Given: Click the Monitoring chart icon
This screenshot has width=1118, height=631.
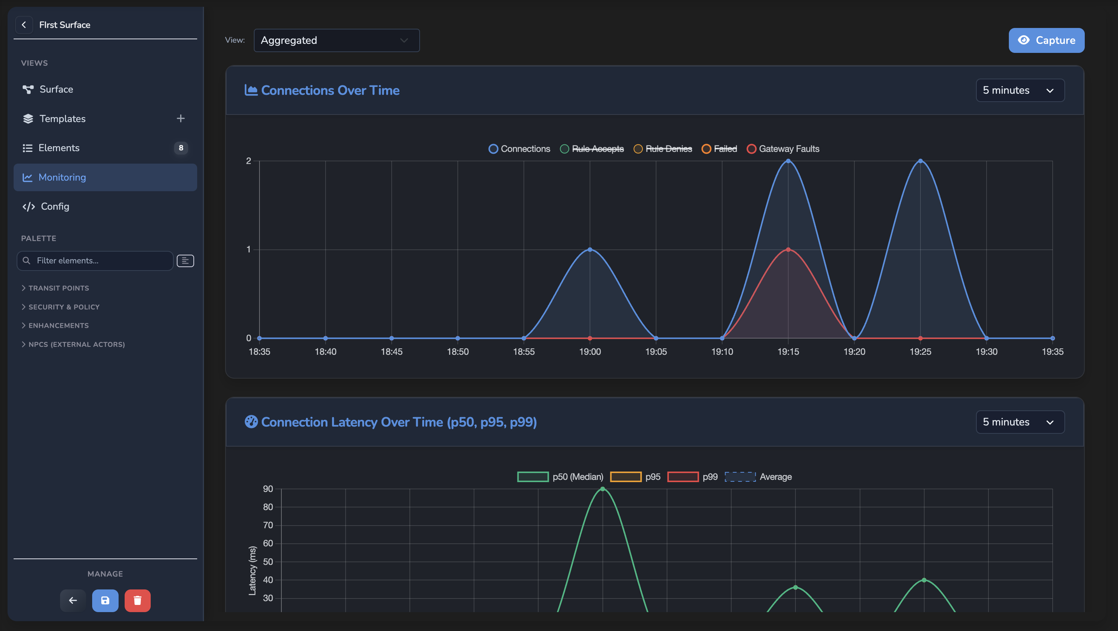Looking at the screenshot, I should (x=27, y=177).
